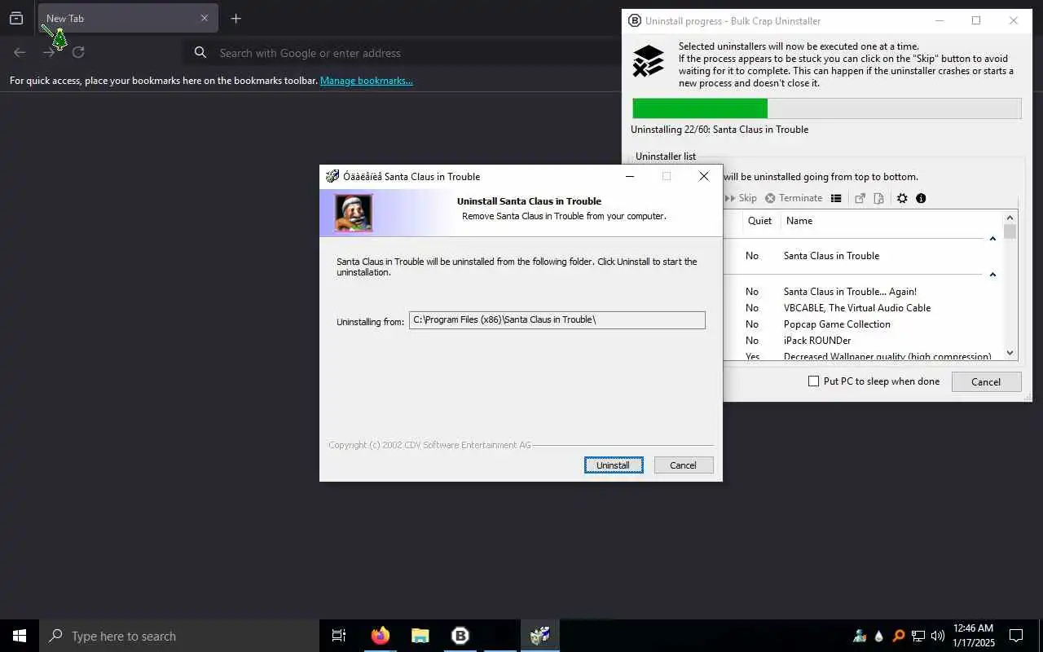This screenshot has height=652, width=1043.
Task: Click the Santa Claus image in dialog header
Action: coord(354,213)
